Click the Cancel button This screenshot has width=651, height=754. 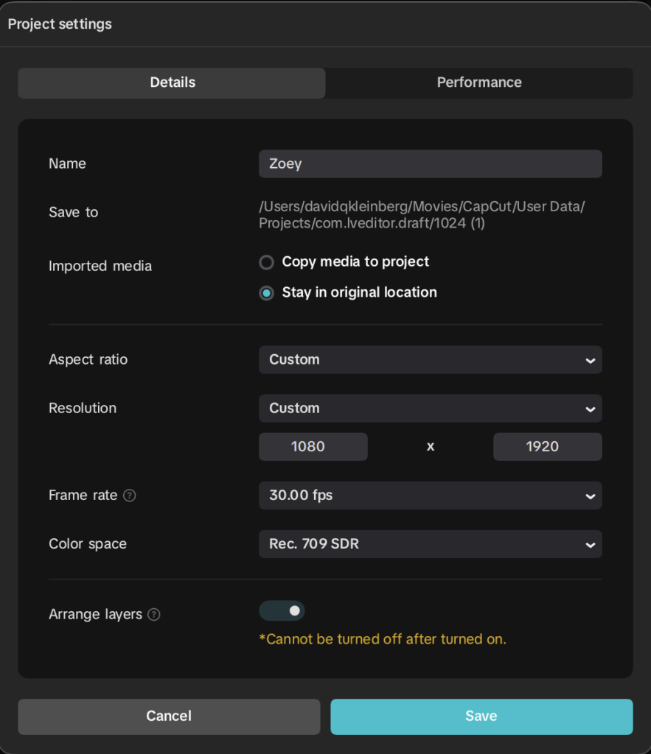(169, 716)
